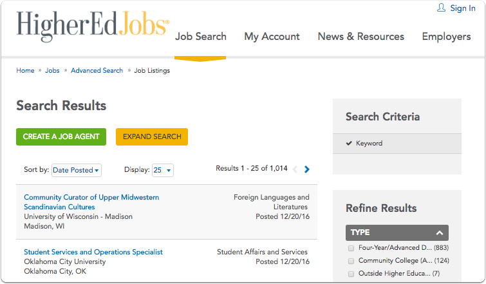Viewport: 486px width, 284px height.
Task: Click the Job Listings breadcrumb text
Action: (152, 70)
